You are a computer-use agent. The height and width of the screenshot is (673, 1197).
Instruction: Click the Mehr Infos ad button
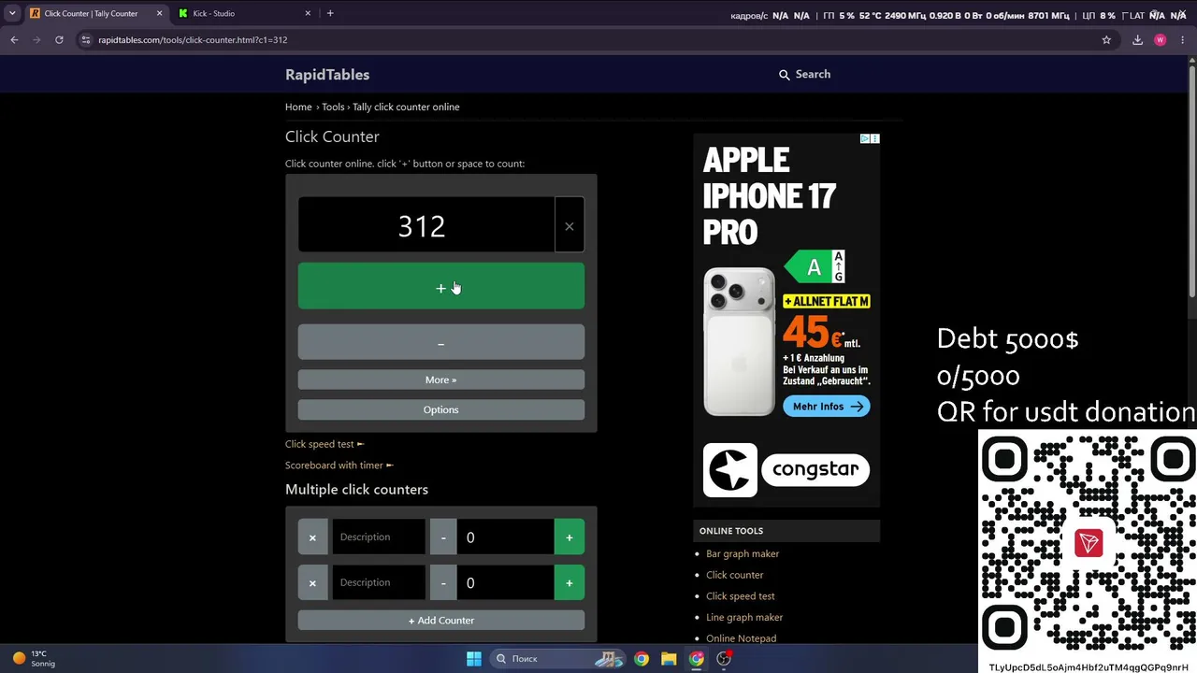click(x=826, y=407)
